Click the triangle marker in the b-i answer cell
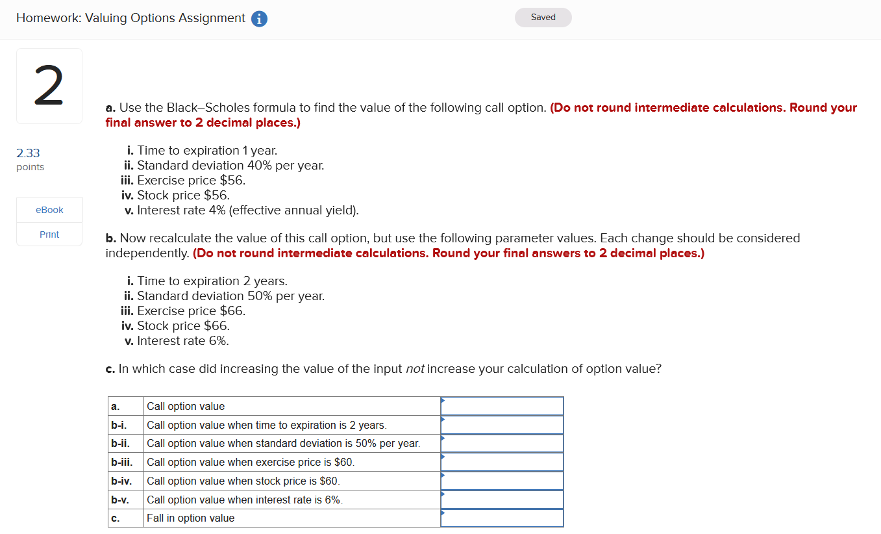 click(x=443, y=420)
